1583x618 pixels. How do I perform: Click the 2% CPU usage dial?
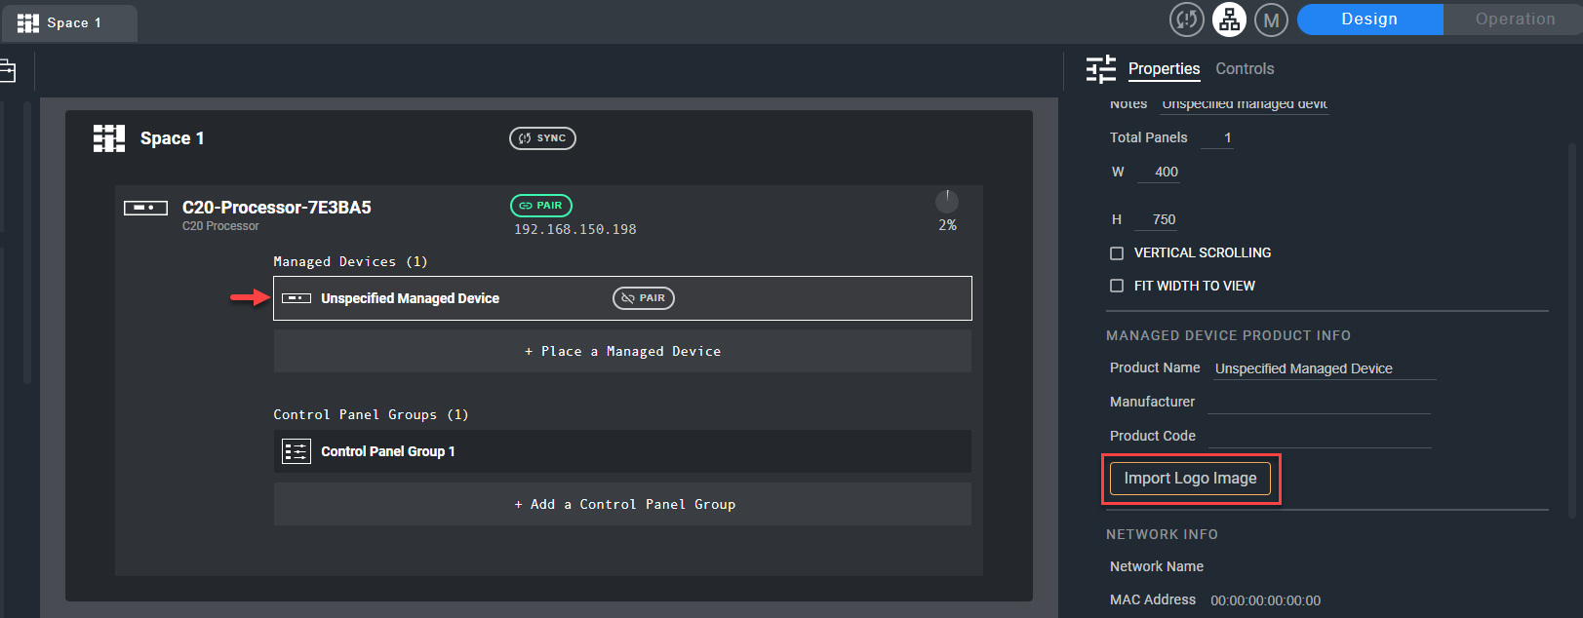(x=947, y=202)
